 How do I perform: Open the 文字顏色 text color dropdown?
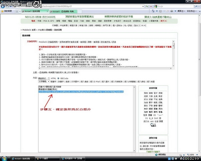pyautogui.click(x=44, y=82)
